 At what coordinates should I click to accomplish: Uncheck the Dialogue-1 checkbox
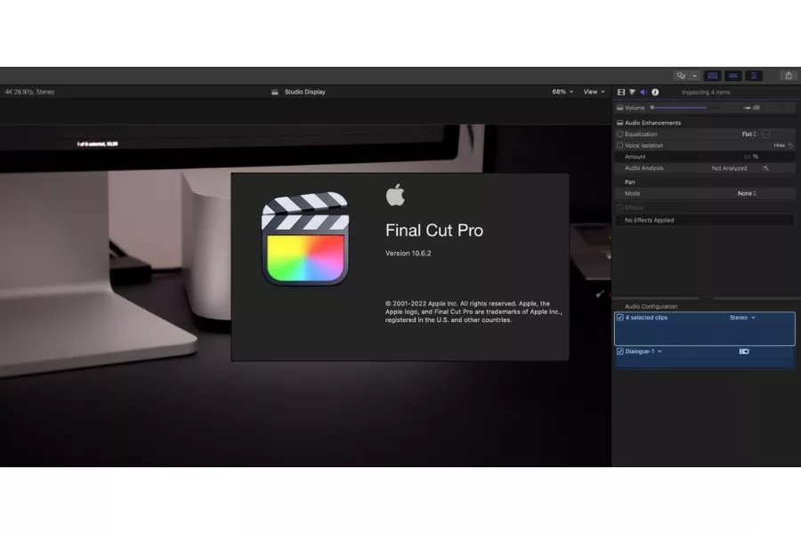(620, 352)
